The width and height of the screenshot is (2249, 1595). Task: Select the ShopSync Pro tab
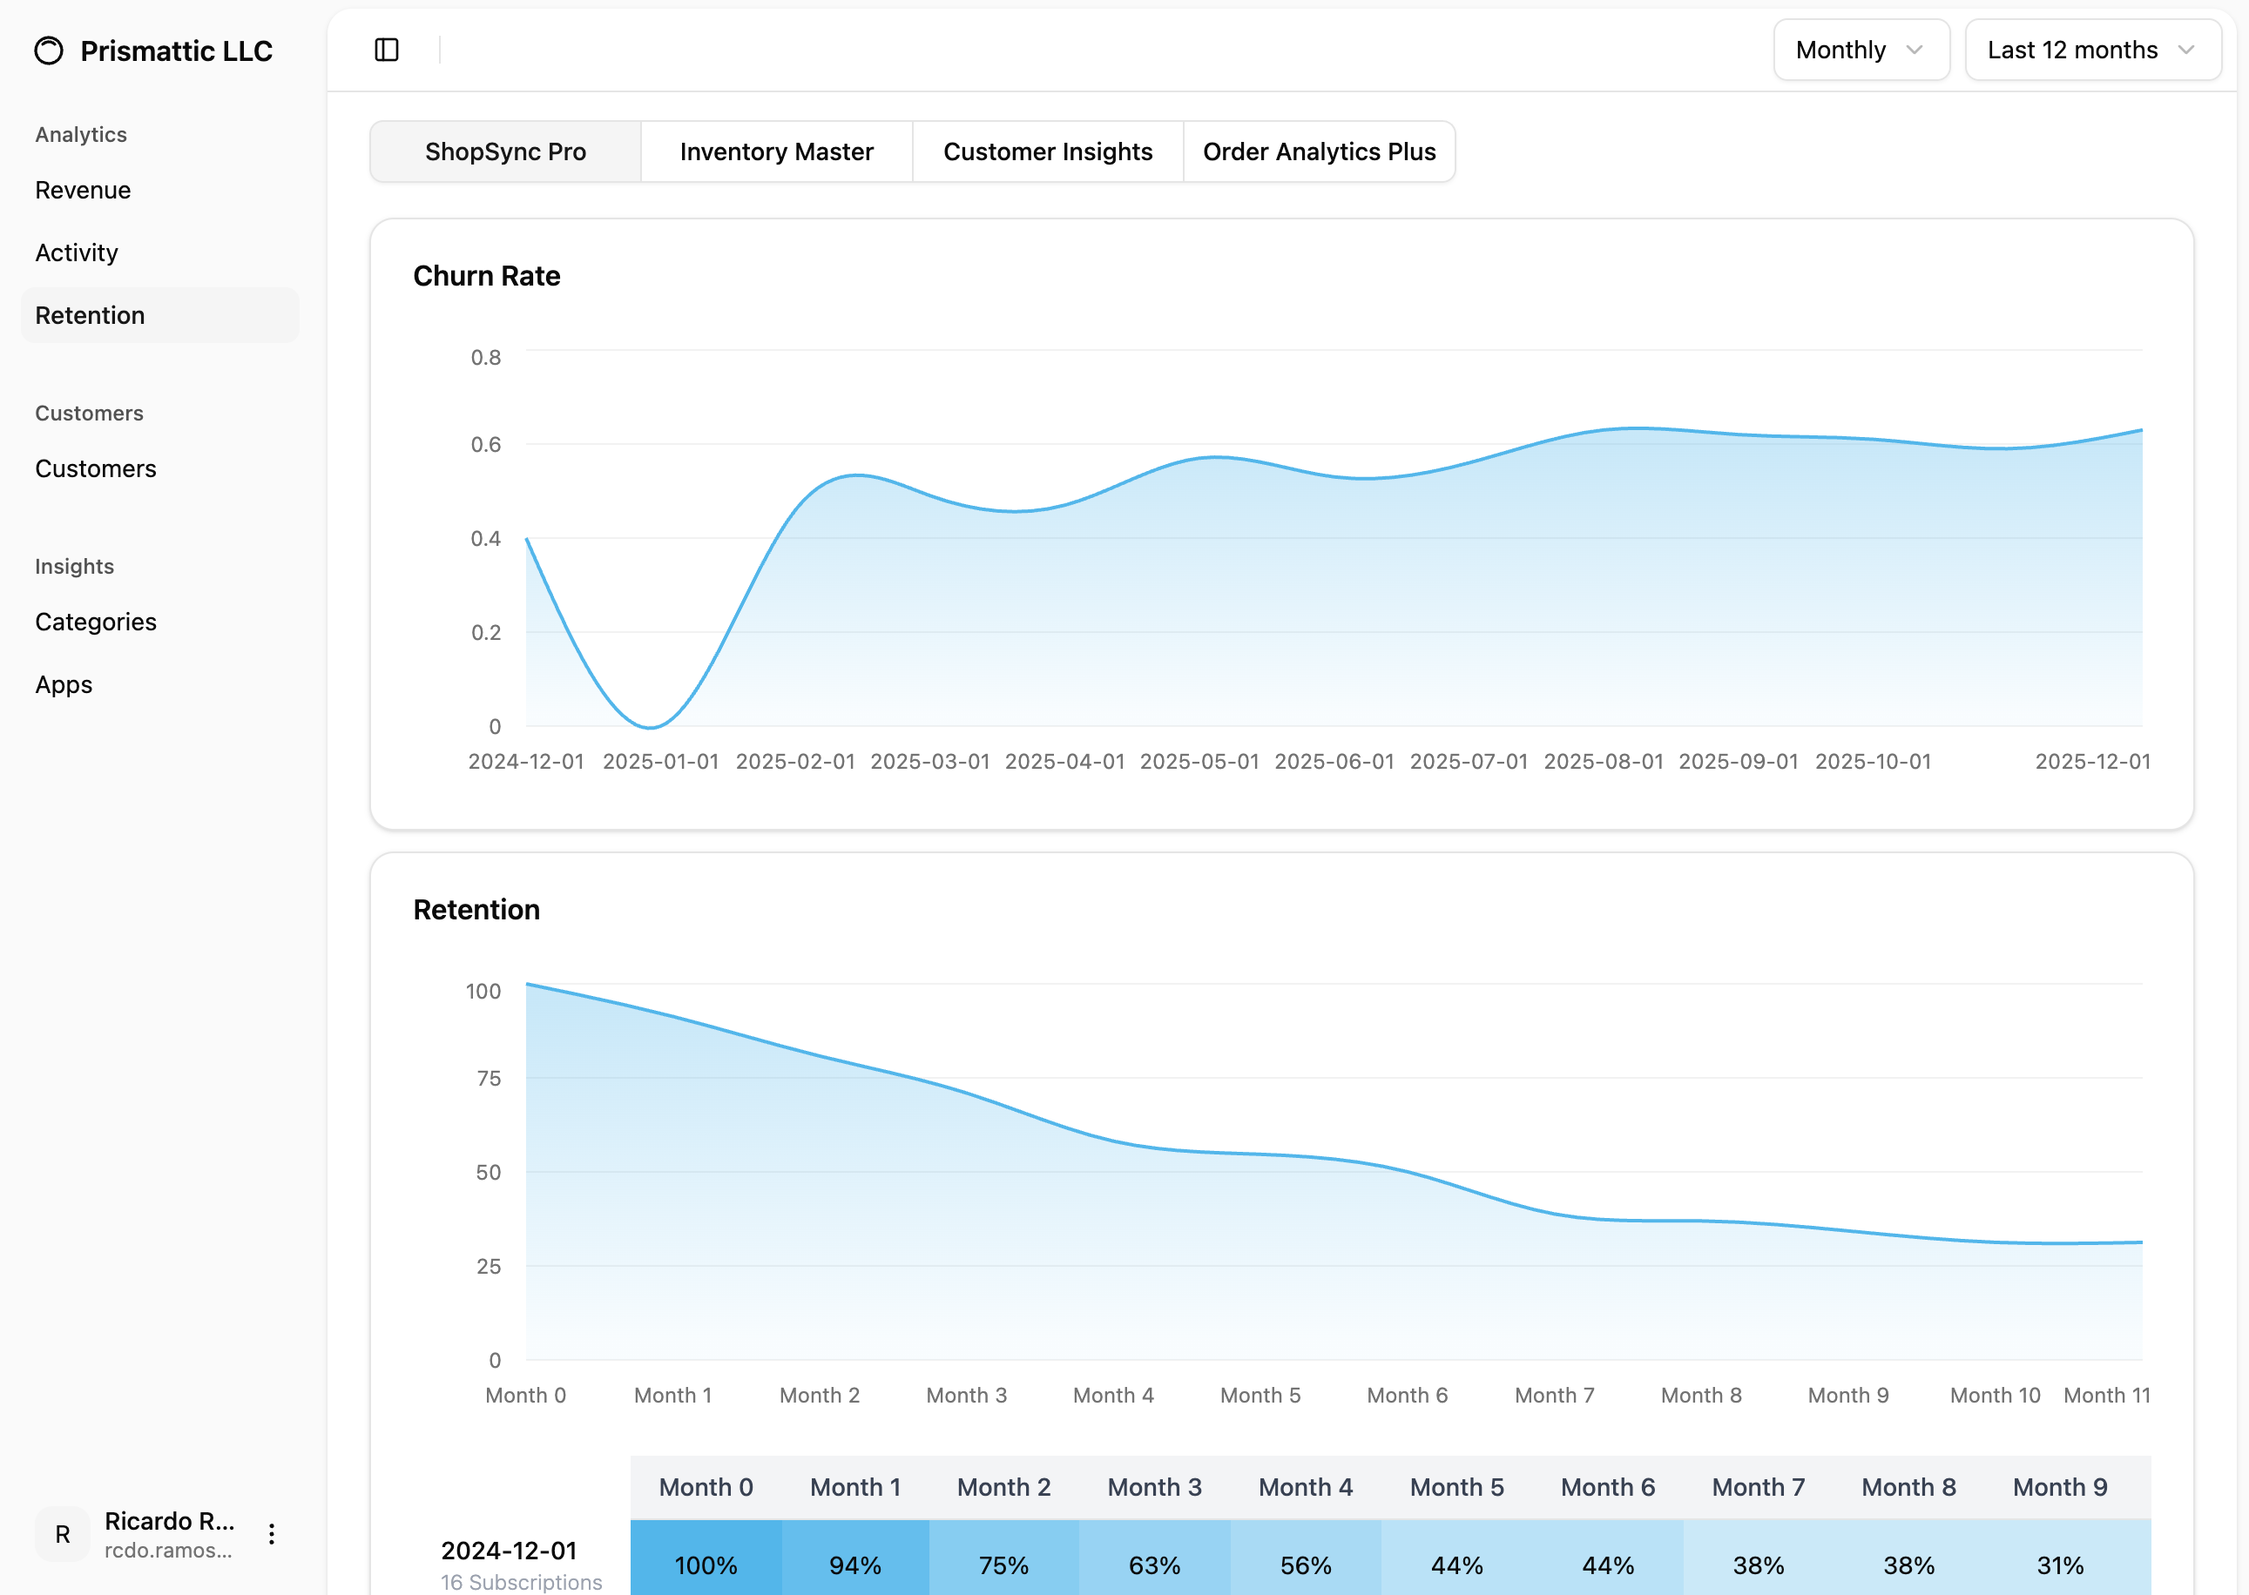pyautogui.click(x=505, y=151)
